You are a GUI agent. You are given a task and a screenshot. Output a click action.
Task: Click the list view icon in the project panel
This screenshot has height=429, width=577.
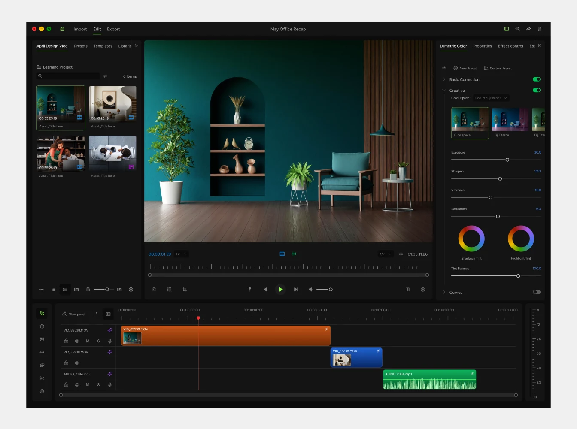click(x=54, y=290)
